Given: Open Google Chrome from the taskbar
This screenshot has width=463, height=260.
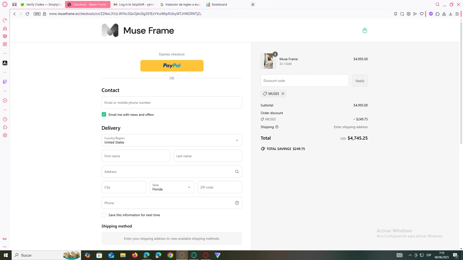Looking at the screenshot, I should pyautogui.click(x=170, y=255).
